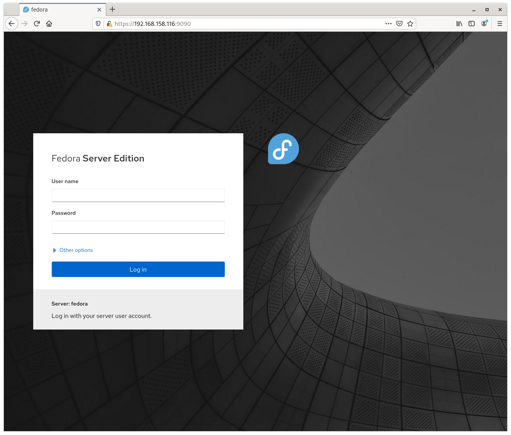Image resolution: width=511 pixels, height=435 pixels.
Task: Click the 'User name' label
Action: (x=65, y=181)
